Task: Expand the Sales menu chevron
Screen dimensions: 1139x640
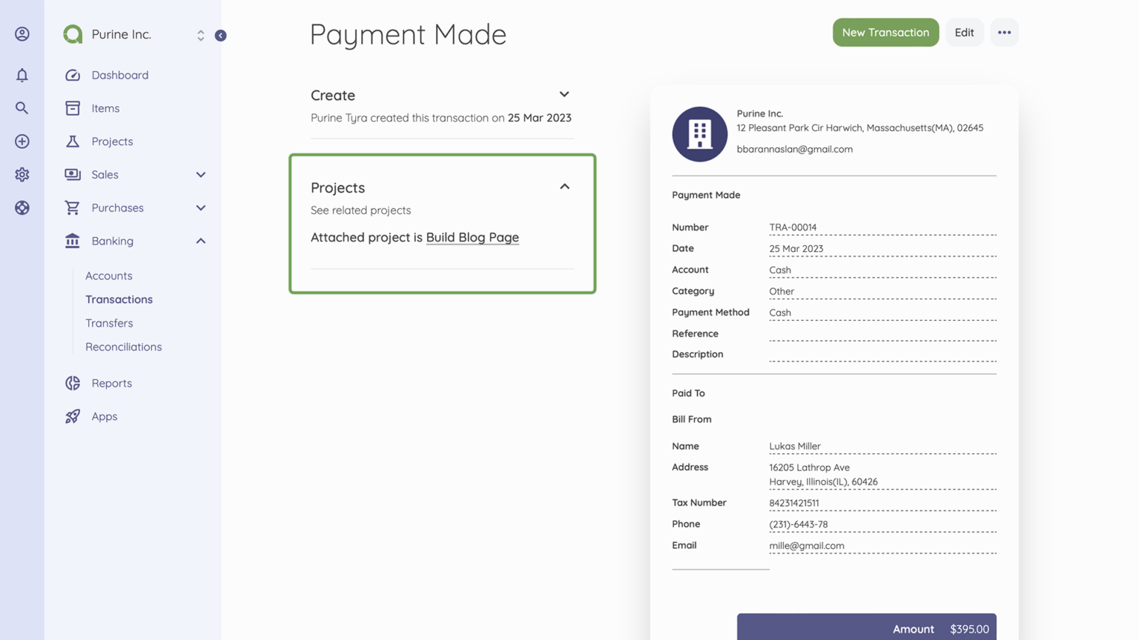Action: pos(200,174)
